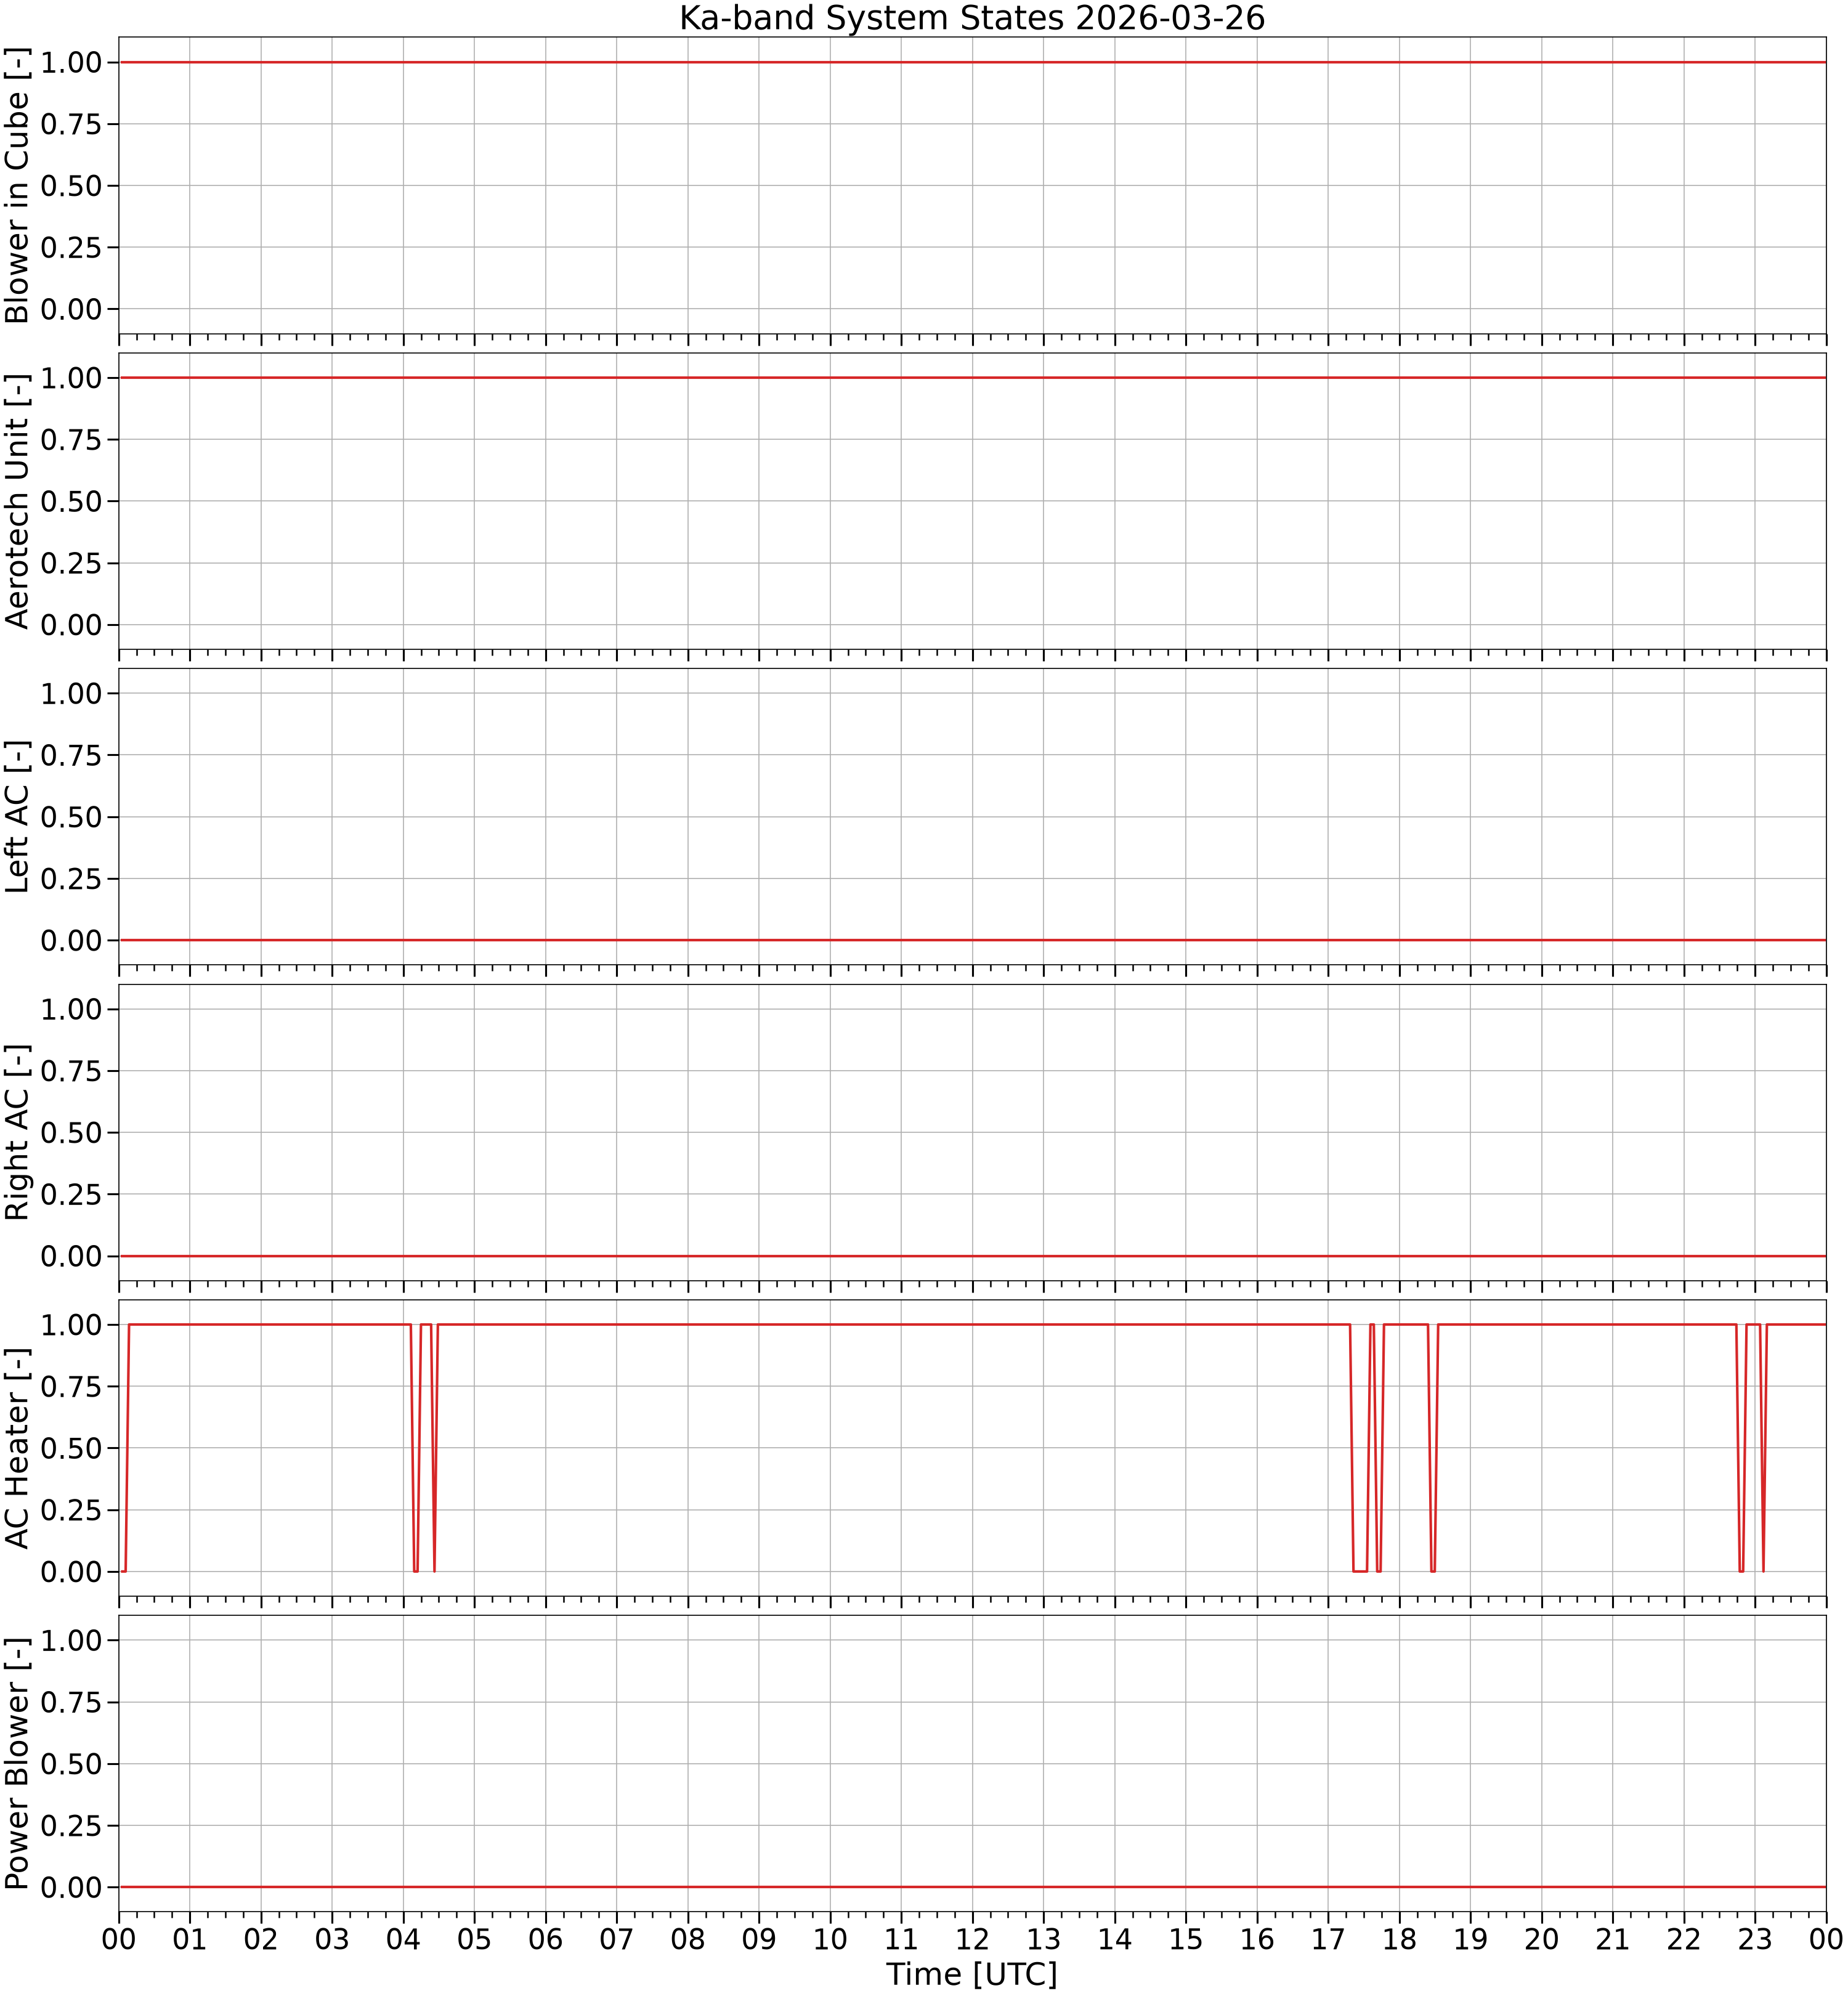The width and height of the screenshot is (1848, 1996).
Task: Click the 12 hour tick label
Action: pos(972,1939)
